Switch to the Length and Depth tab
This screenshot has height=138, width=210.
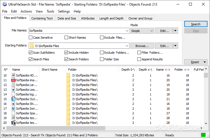[x=111, y=18]
